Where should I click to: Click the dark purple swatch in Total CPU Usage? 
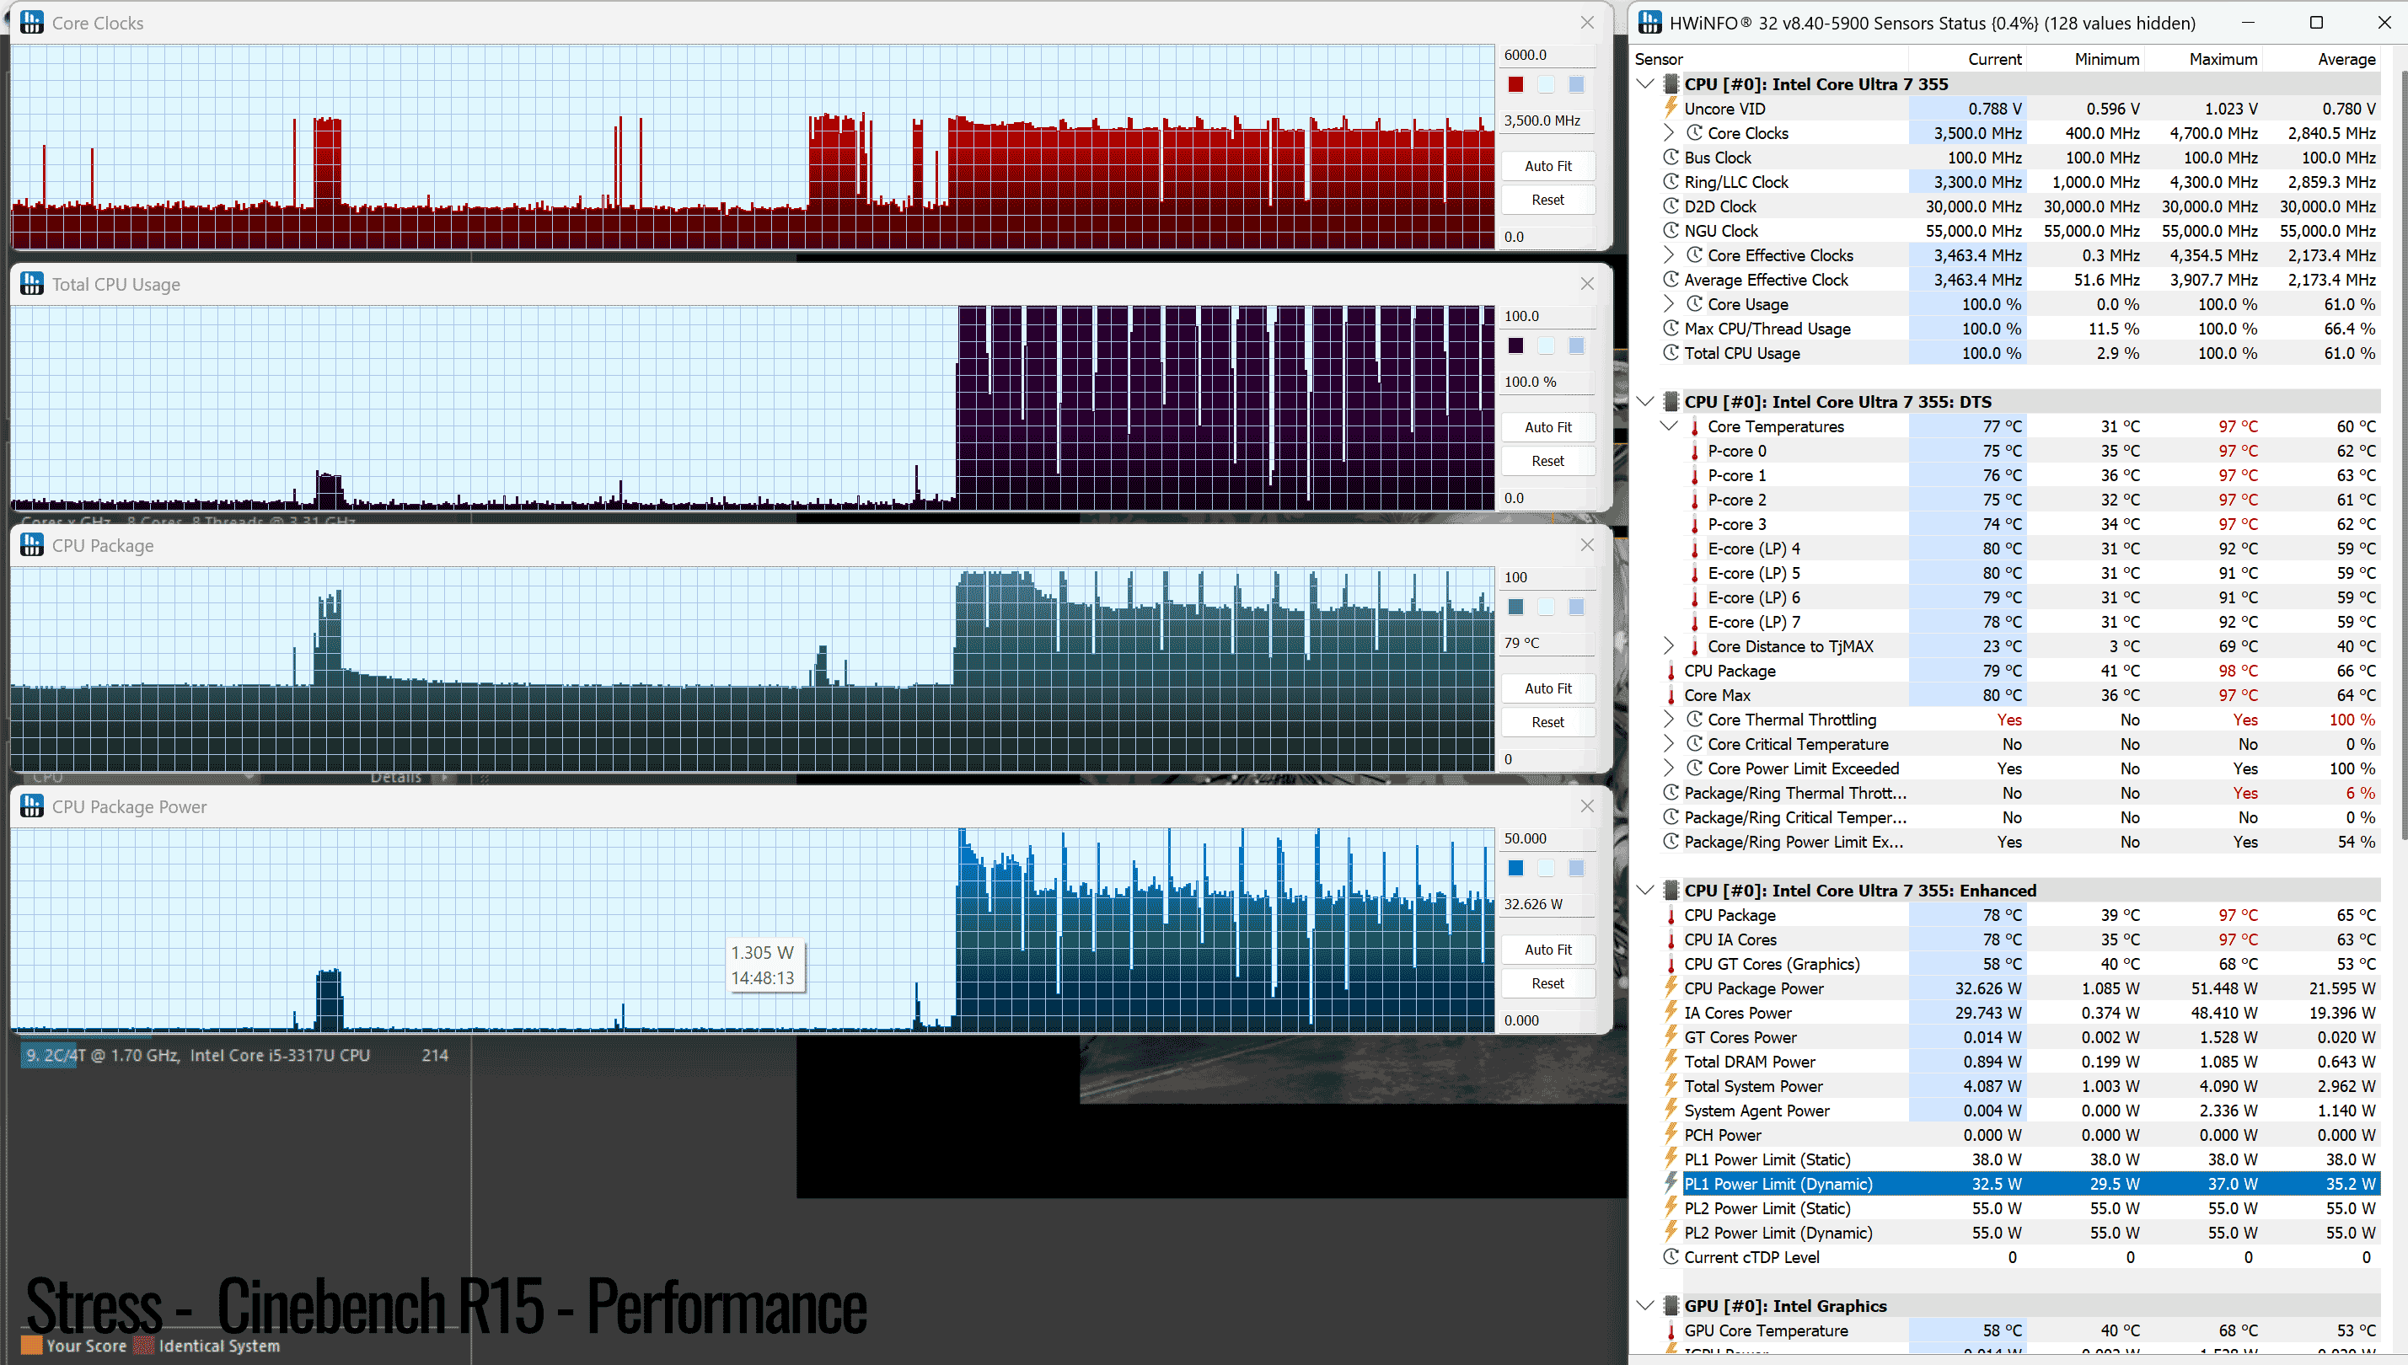[1515, 346]
